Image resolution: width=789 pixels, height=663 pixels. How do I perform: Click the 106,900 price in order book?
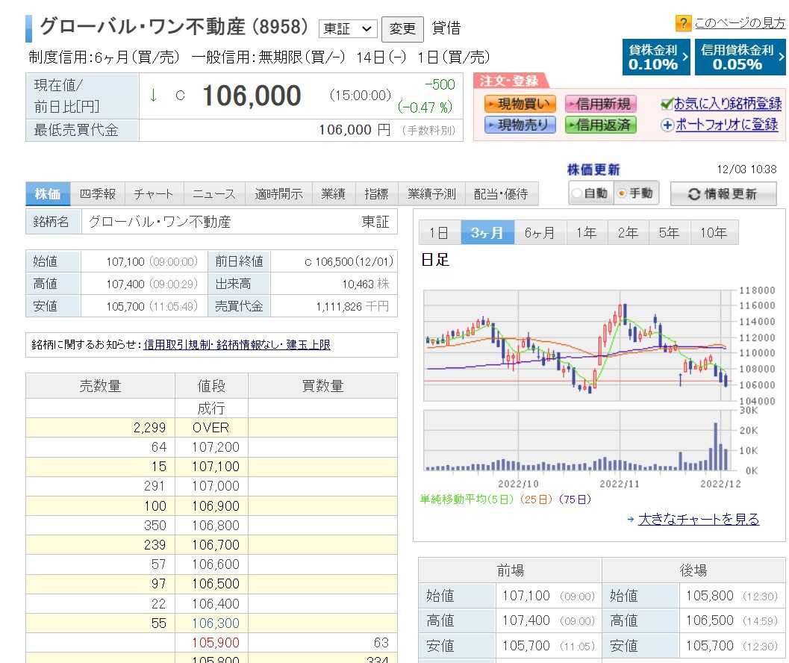click(x=216, y=506)
